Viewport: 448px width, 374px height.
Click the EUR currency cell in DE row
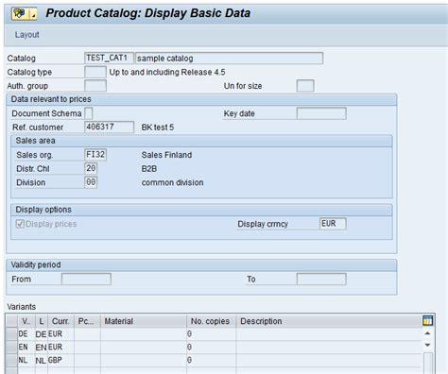point(60,334)
